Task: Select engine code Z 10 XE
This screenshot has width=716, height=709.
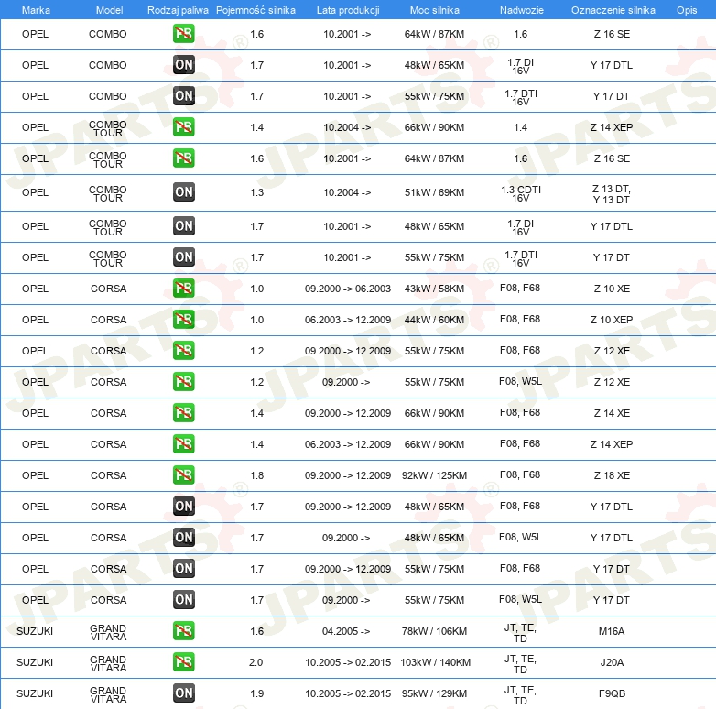Action: pyautogui.click(x=612, y=289)
